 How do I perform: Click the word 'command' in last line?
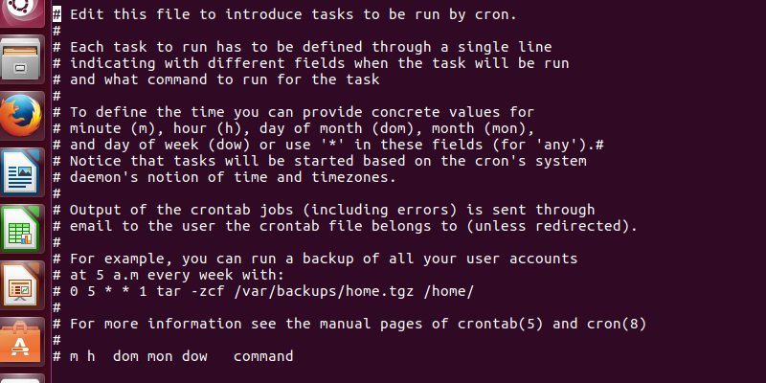263,356
